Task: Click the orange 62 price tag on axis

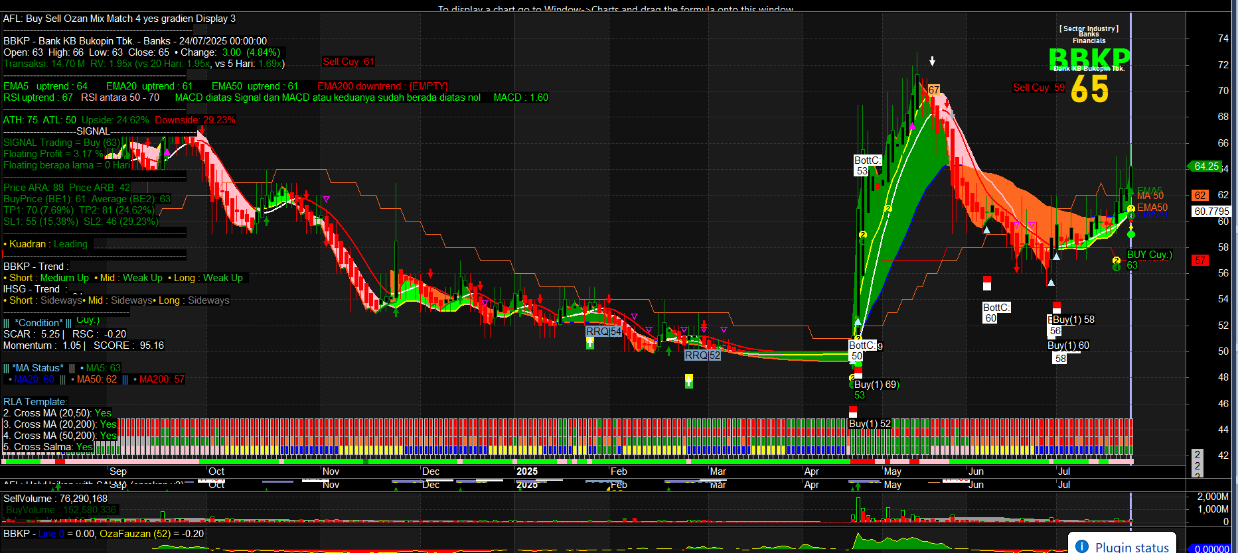Action: coord(1200,195)
